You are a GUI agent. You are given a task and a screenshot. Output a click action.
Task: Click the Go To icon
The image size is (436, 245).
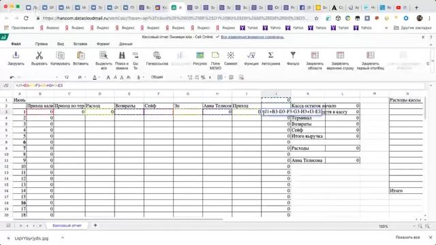pos(136,55)
